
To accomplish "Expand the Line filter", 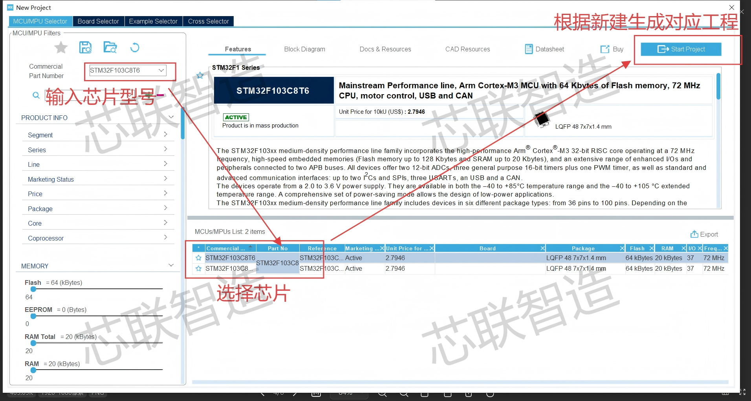I will point(165,164).
